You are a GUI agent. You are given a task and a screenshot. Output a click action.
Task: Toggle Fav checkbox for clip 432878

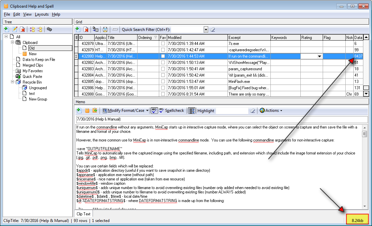163,44
